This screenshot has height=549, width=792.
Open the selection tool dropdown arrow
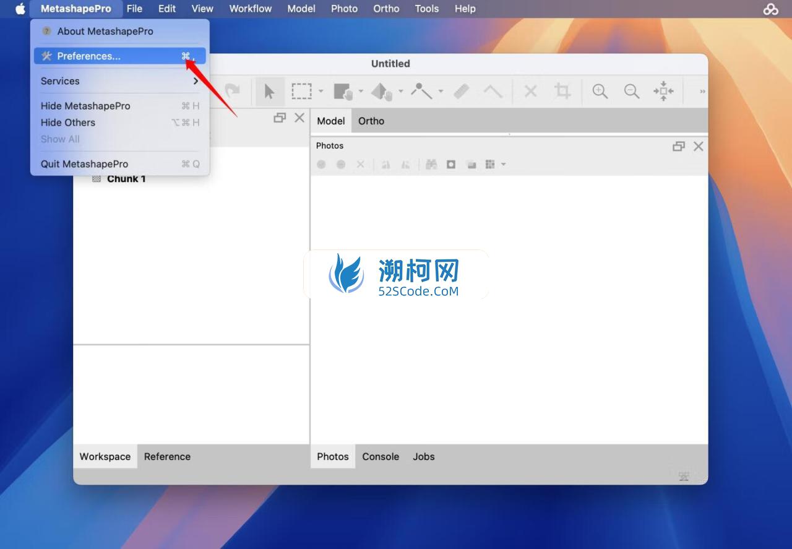(321, 92)
